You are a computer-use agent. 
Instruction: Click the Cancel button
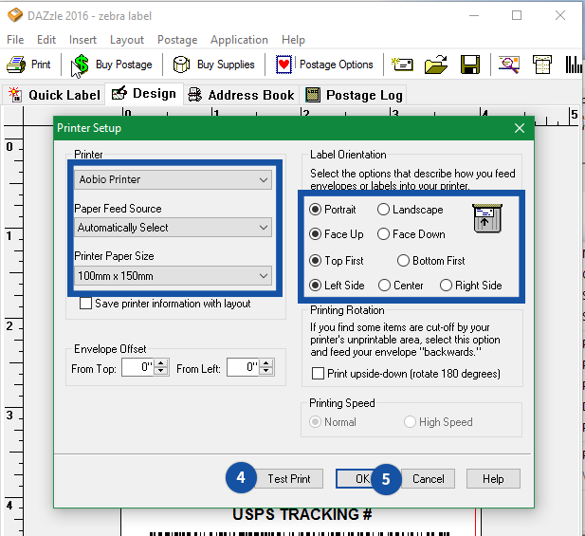pos(428,478)
